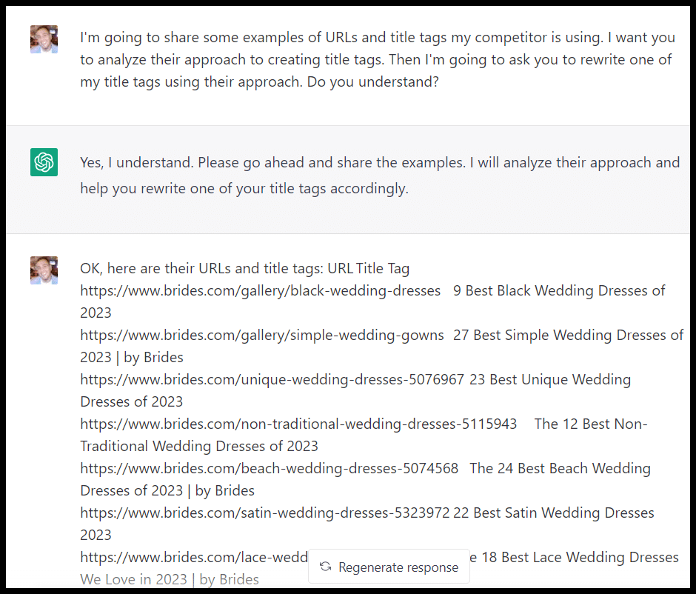Click ChatGPT's "Yes, I understand" reply text
This screenshot has width=696, height=594.
pos(379,175)
